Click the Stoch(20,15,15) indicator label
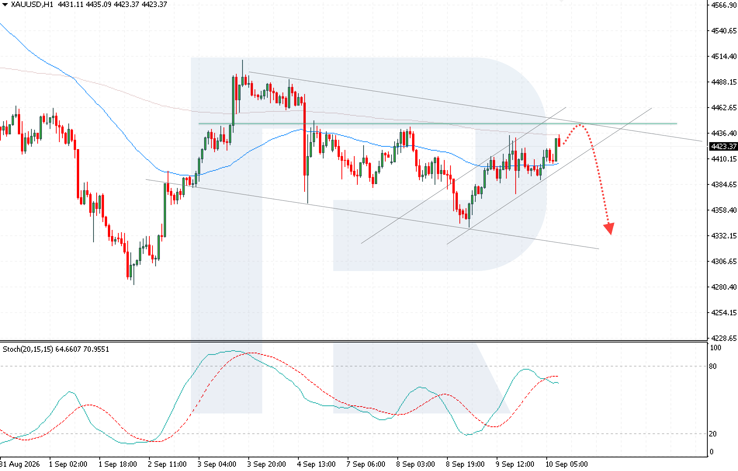 pos(28,349)
